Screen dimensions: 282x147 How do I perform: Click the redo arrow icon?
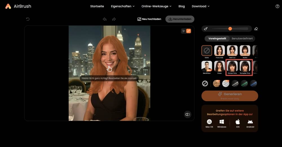pyautogui.click(x=114, y=19)
